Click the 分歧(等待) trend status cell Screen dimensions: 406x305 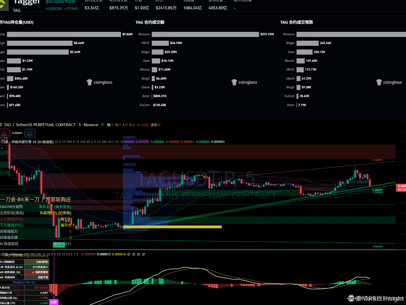[37, 262]
